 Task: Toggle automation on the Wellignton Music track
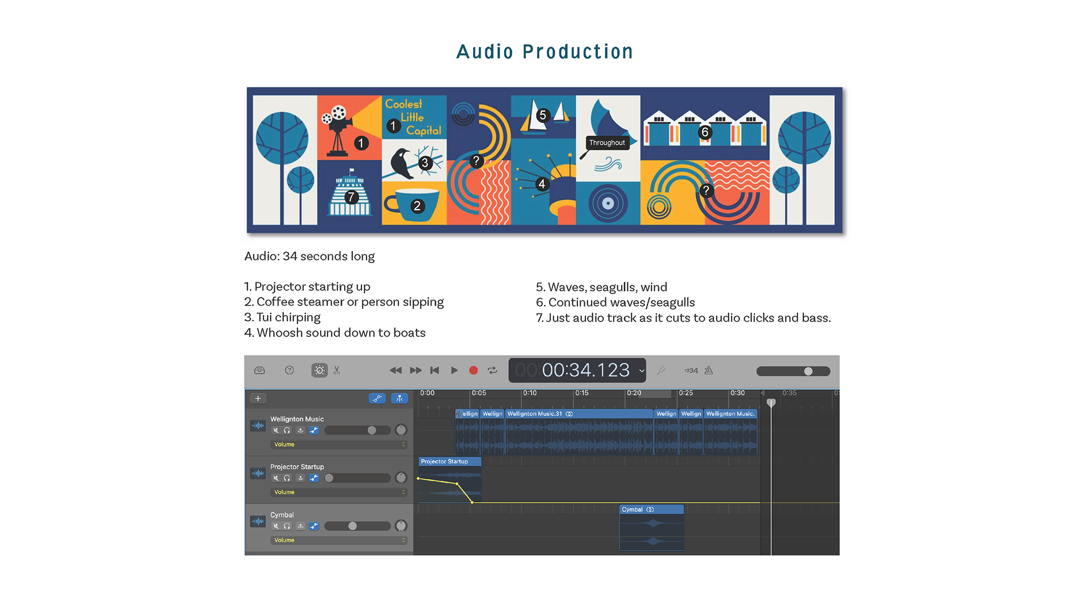[x=314, y=431]
